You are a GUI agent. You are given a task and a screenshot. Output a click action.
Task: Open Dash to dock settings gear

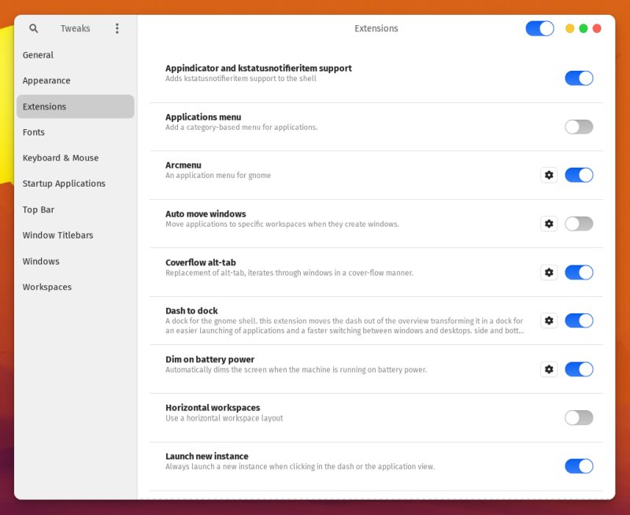point(549,320)
